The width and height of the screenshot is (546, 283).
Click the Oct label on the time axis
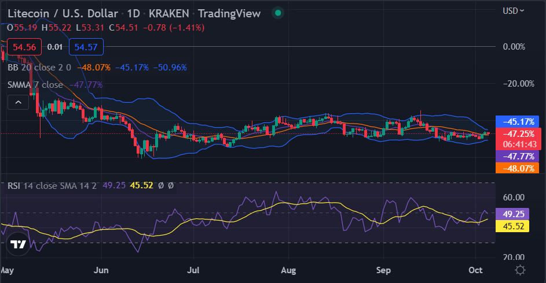pos(476,270)
